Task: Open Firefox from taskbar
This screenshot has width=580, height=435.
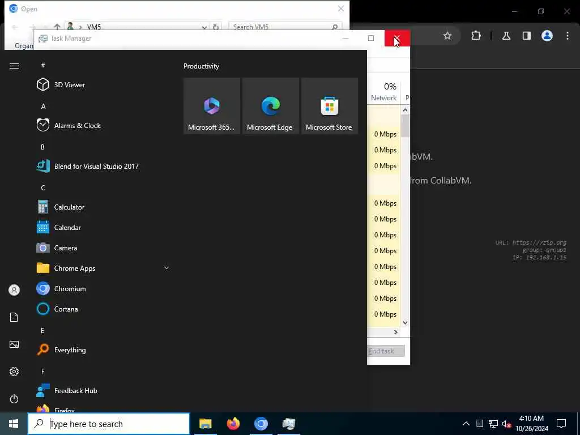Action: (x=233, y=424)
